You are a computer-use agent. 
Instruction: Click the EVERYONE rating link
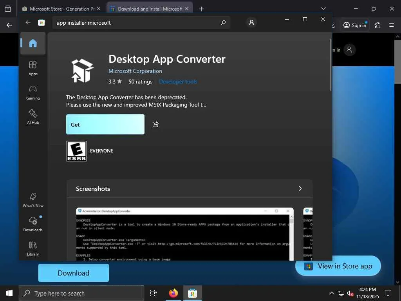(101, 151)
